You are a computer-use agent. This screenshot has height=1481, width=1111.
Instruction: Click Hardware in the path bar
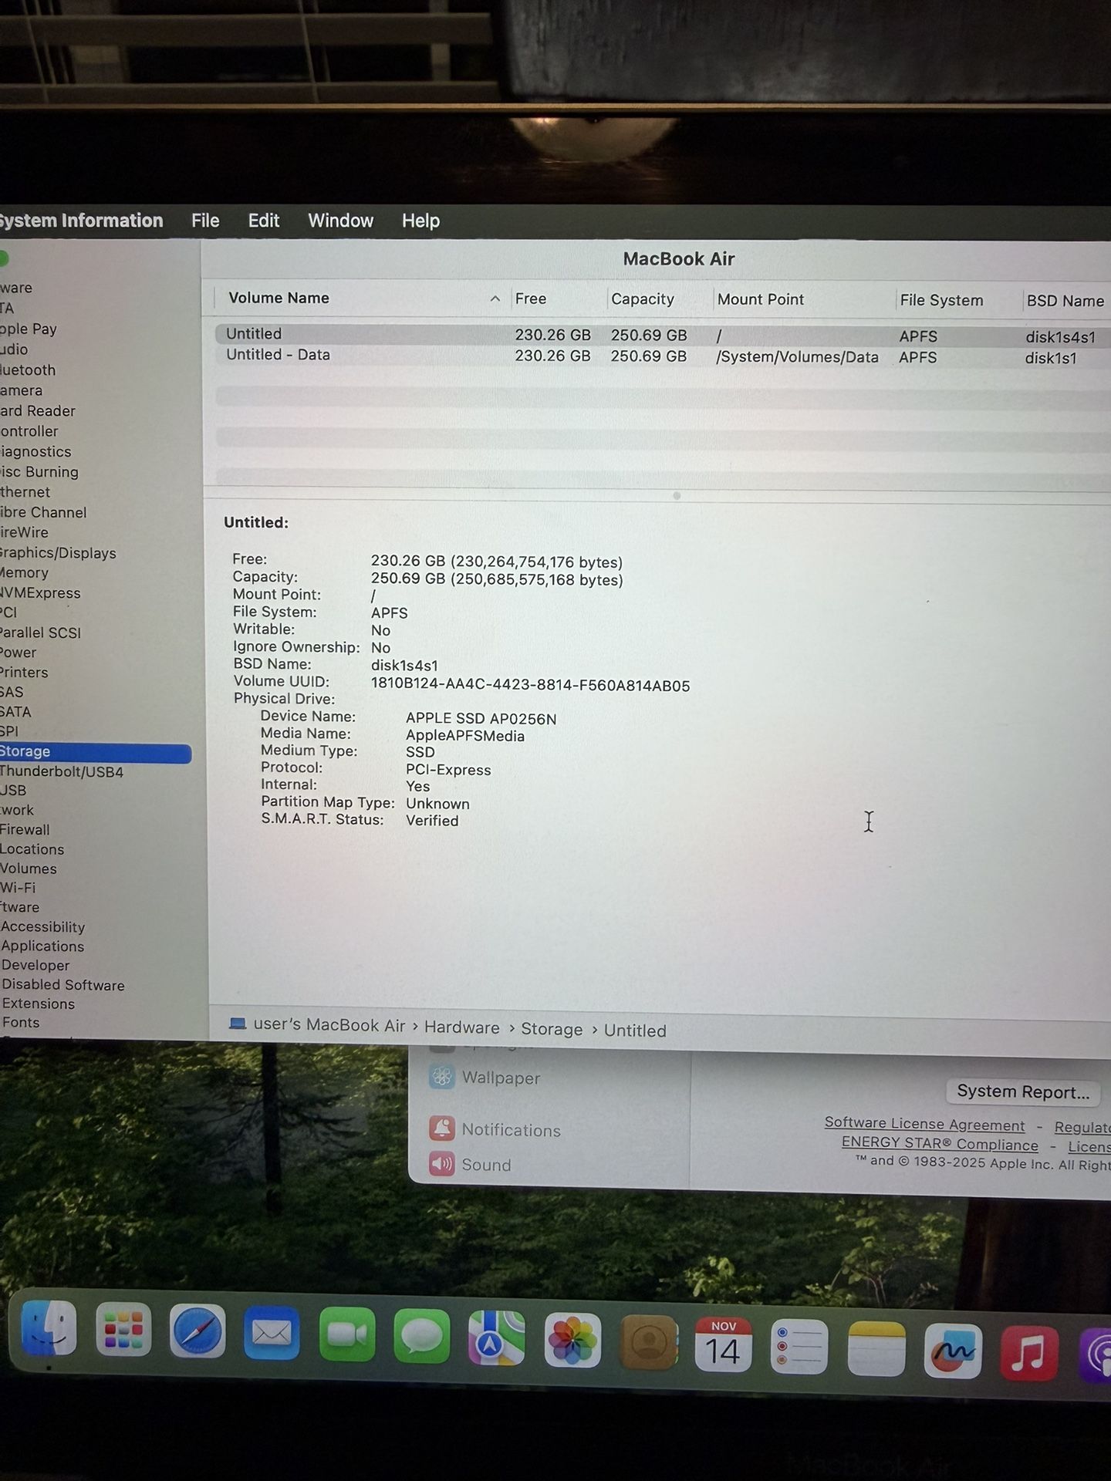pyautogui.click(x=461, y=1027)
